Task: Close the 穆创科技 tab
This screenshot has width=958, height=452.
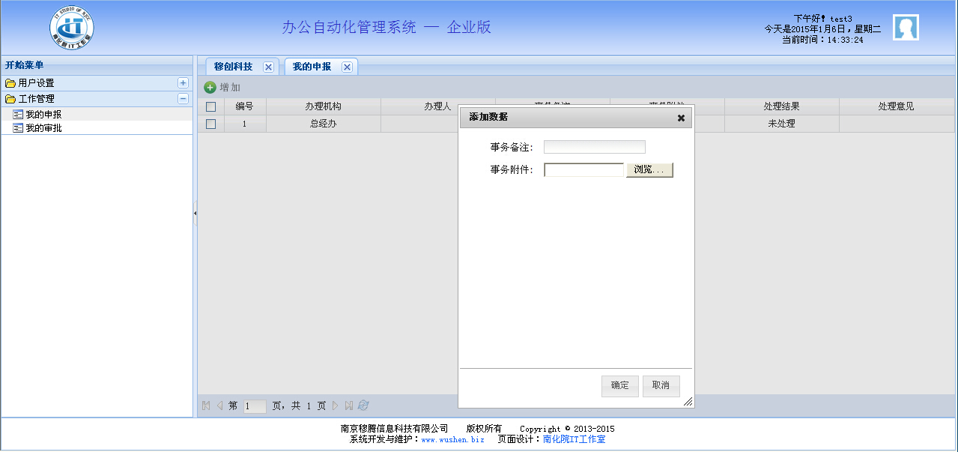Action: pos(268,67)
